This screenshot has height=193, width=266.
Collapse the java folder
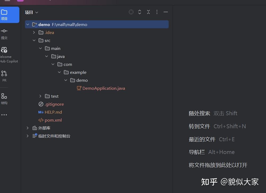pyautogui.click(x=47, y=56)
